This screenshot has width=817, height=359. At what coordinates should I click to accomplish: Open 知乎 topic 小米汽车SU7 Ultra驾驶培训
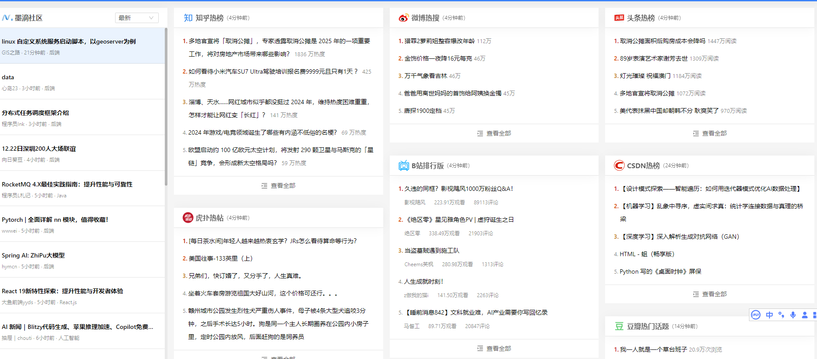pyautogui.click(x=273, y=71)
